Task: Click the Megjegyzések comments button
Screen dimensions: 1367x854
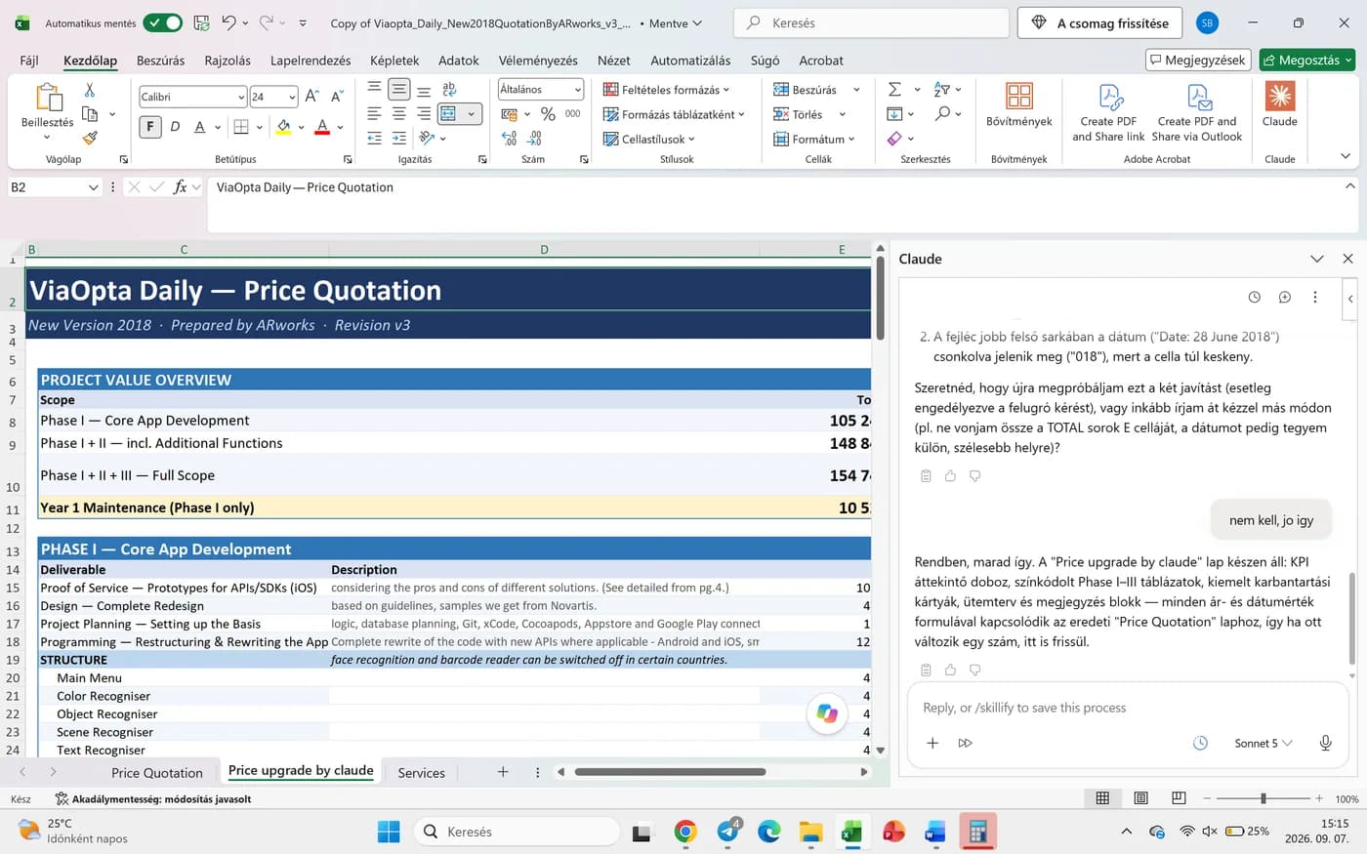Action: [x=1198, y=60]
